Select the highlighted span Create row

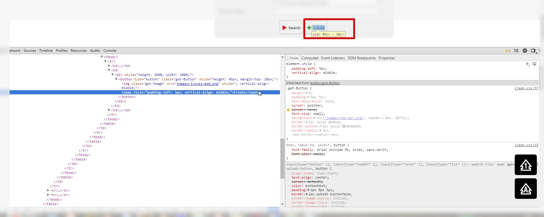tap(145, 92)
